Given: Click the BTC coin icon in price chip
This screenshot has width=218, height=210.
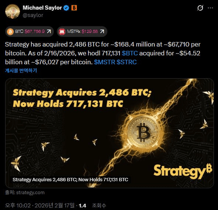Looking at the screenshot, I should click(10, 32).
